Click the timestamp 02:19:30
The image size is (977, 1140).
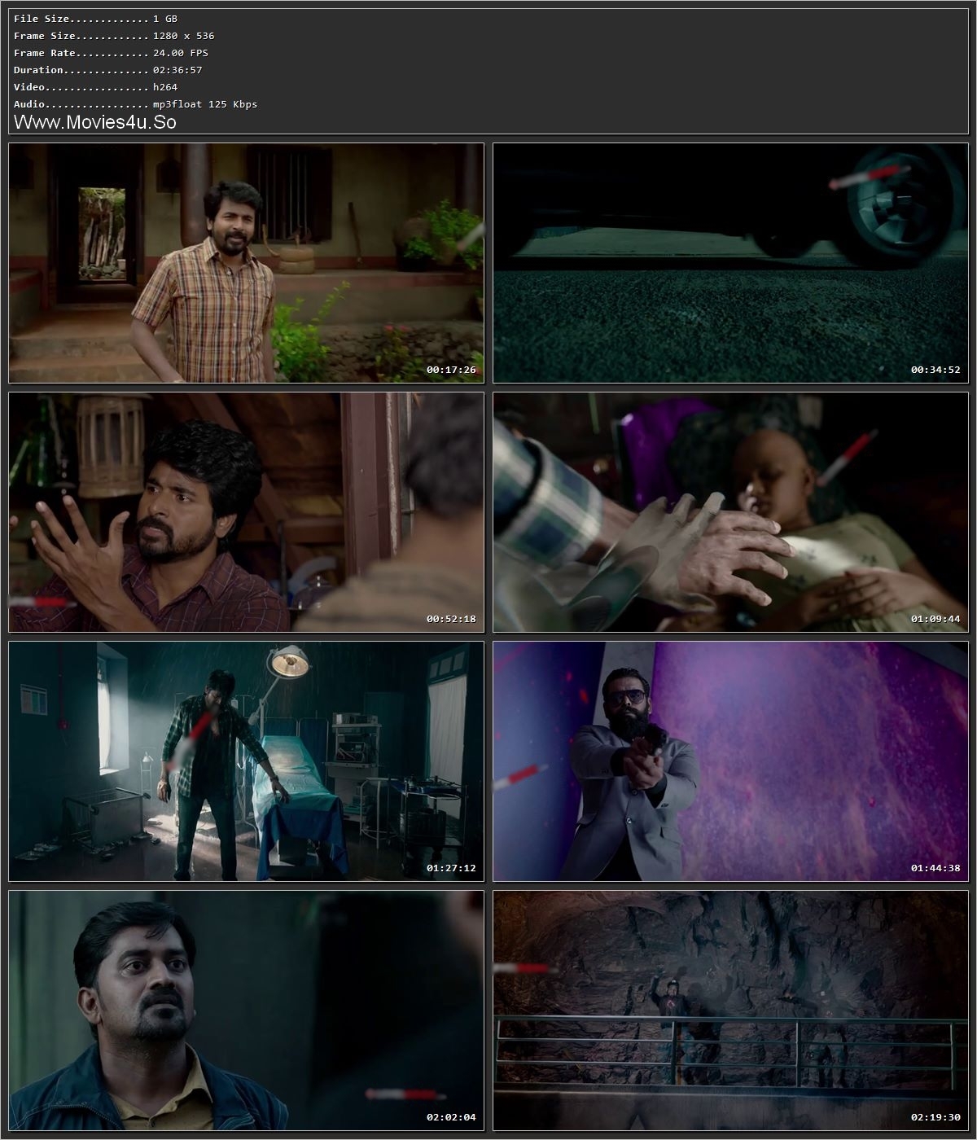click(935, 1117)
